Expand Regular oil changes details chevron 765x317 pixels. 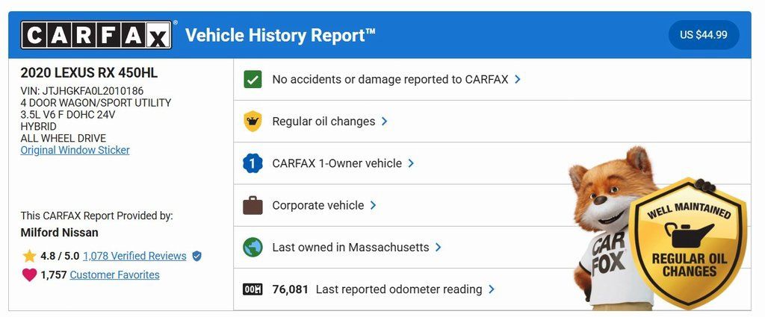click(x=385, y=122)
